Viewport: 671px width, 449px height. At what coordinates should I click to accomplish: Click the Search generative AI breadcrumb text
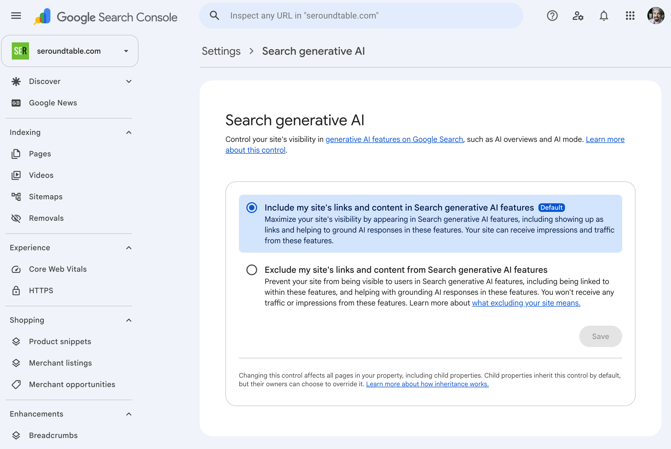click(313, 51)
